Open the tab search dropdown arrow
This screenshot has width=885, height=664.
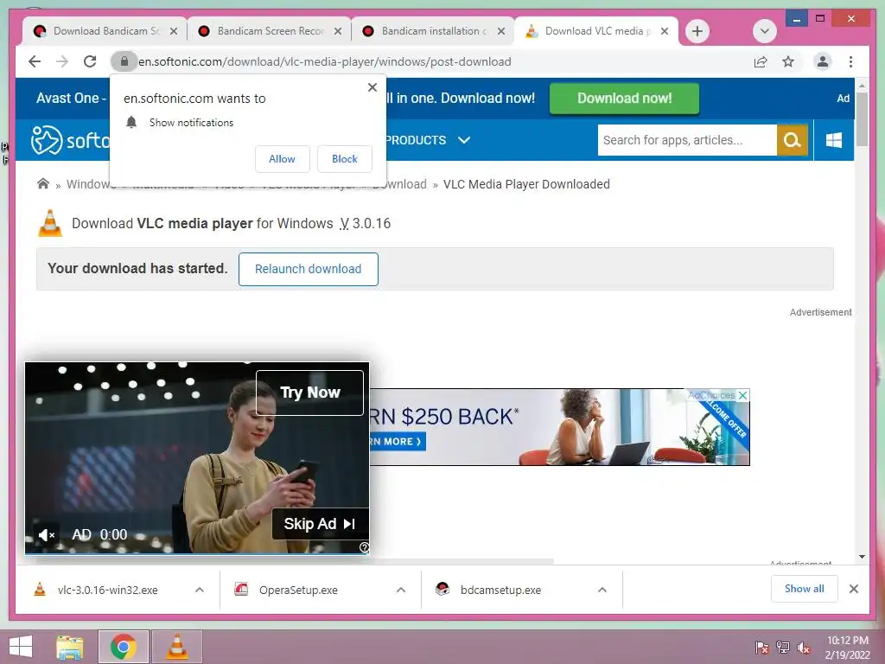click(764, 31)
